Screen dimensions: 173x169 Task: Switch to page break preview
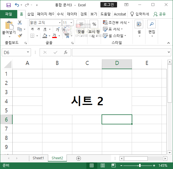(114, 165)
